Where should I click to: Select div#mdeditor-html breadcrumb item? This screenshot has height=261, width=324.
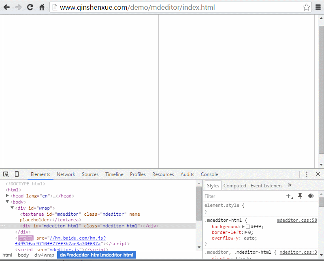(x=96, y=255)
